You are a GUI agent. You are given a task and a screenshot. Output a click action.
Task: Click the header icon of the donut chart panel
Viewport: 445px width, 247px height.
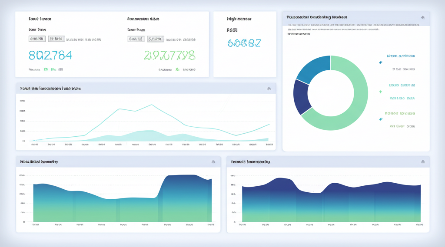click(422, 18)
